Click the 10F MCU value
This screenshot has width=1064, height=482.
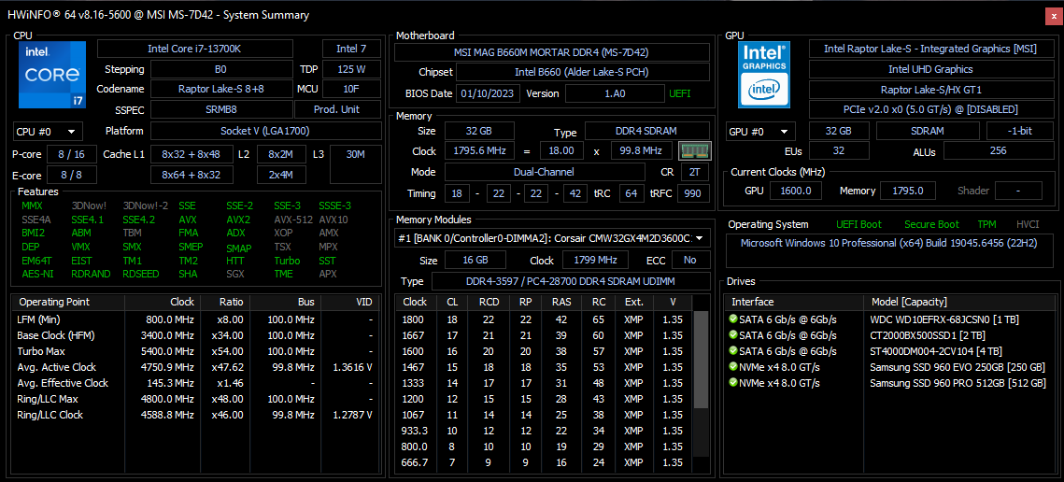(x=351, y=89)
